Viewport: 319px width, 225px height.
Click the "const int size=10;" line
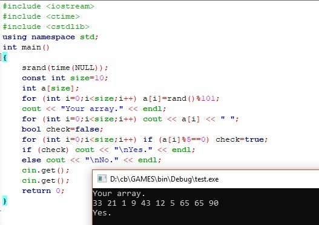[65, 78]
